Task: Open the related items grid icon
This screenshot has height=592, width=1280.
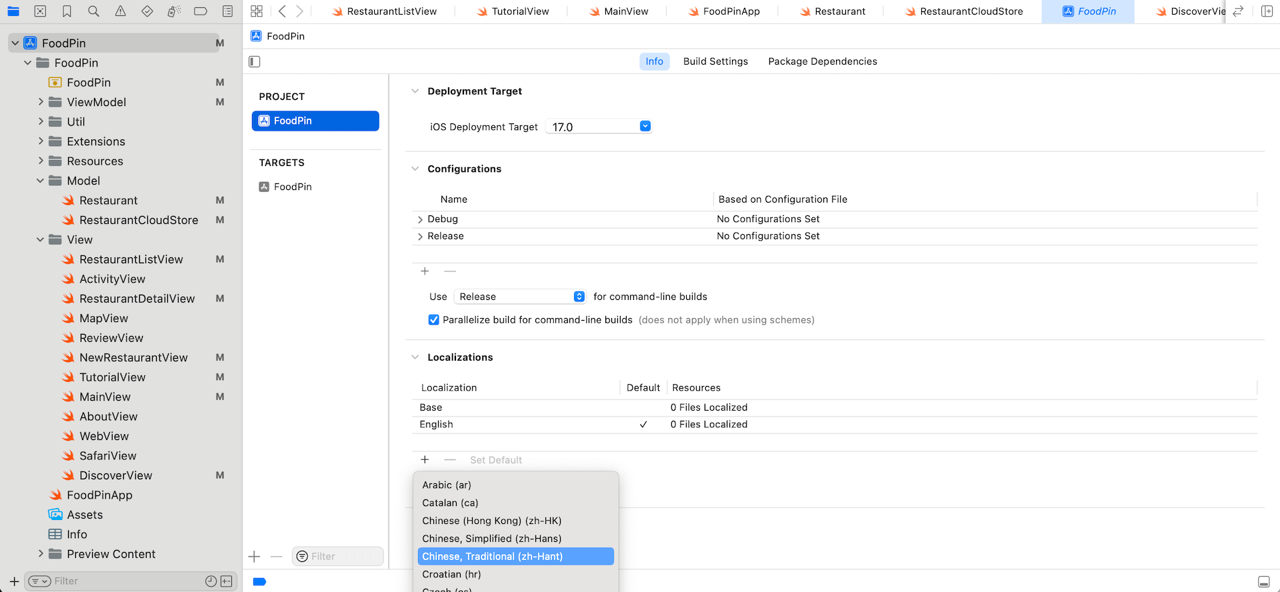Action: click(257, 11)
